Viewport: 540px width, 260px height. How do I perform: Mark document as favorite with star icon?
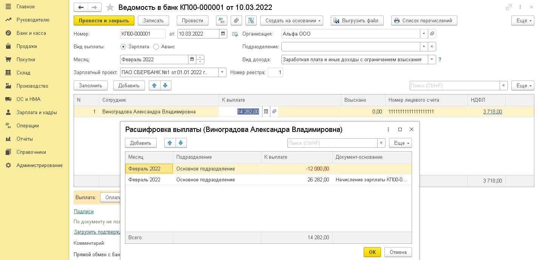(x=110, y=8)
